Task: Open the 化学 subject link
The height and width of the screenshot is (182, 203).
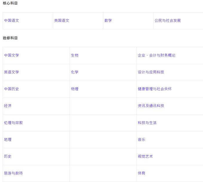Action: click(x=75, y=72)
